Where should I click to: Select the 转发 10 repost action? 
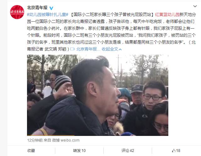79,151
